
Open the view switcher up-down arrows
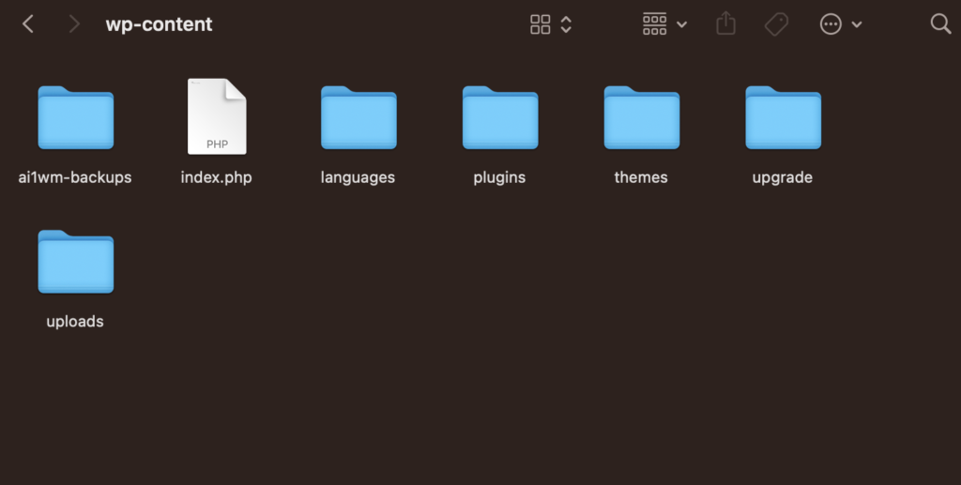(x=566, y=24)
